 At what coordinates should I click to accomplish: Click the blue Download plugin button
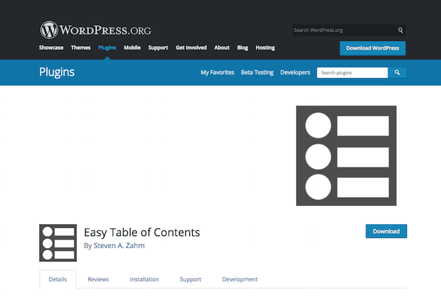[x=386, y=231]
